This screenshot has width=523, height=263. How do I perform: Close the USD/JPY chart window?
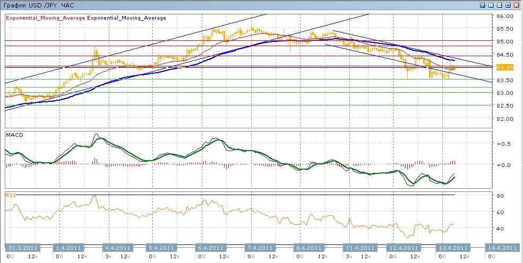[517, 5]
